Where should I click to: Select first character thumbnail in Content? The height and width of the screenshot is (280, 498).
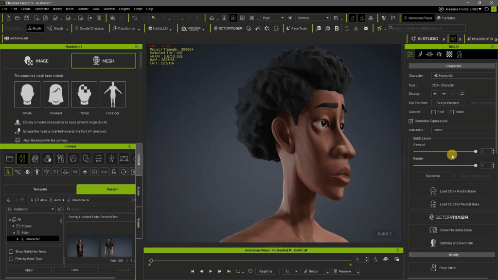(83, 246)
